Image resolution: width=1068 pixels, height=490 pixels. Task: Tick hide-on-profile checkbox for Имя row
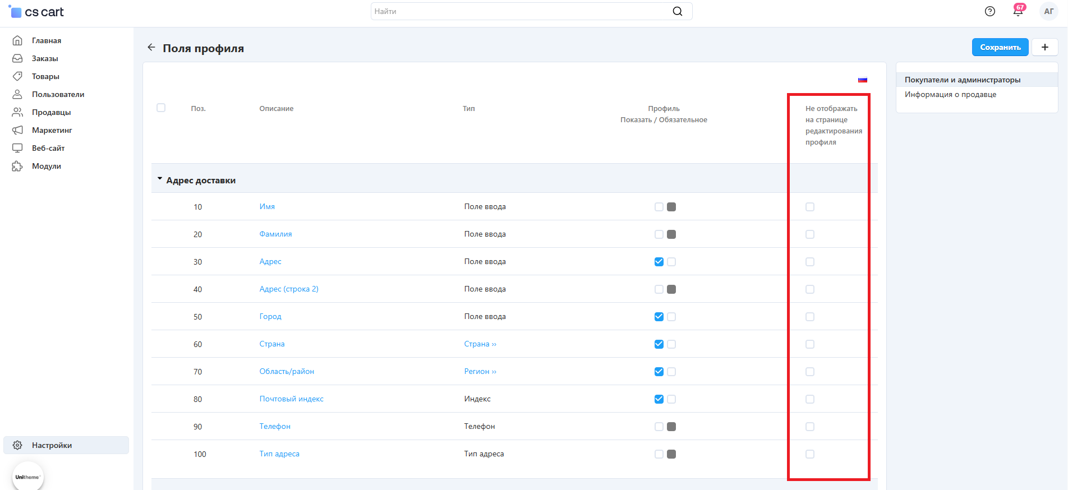tap(809, 207)
